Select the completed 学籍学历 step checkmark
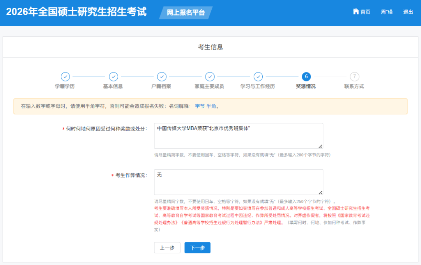Viewport: 421px width, 265px height. 65,77
